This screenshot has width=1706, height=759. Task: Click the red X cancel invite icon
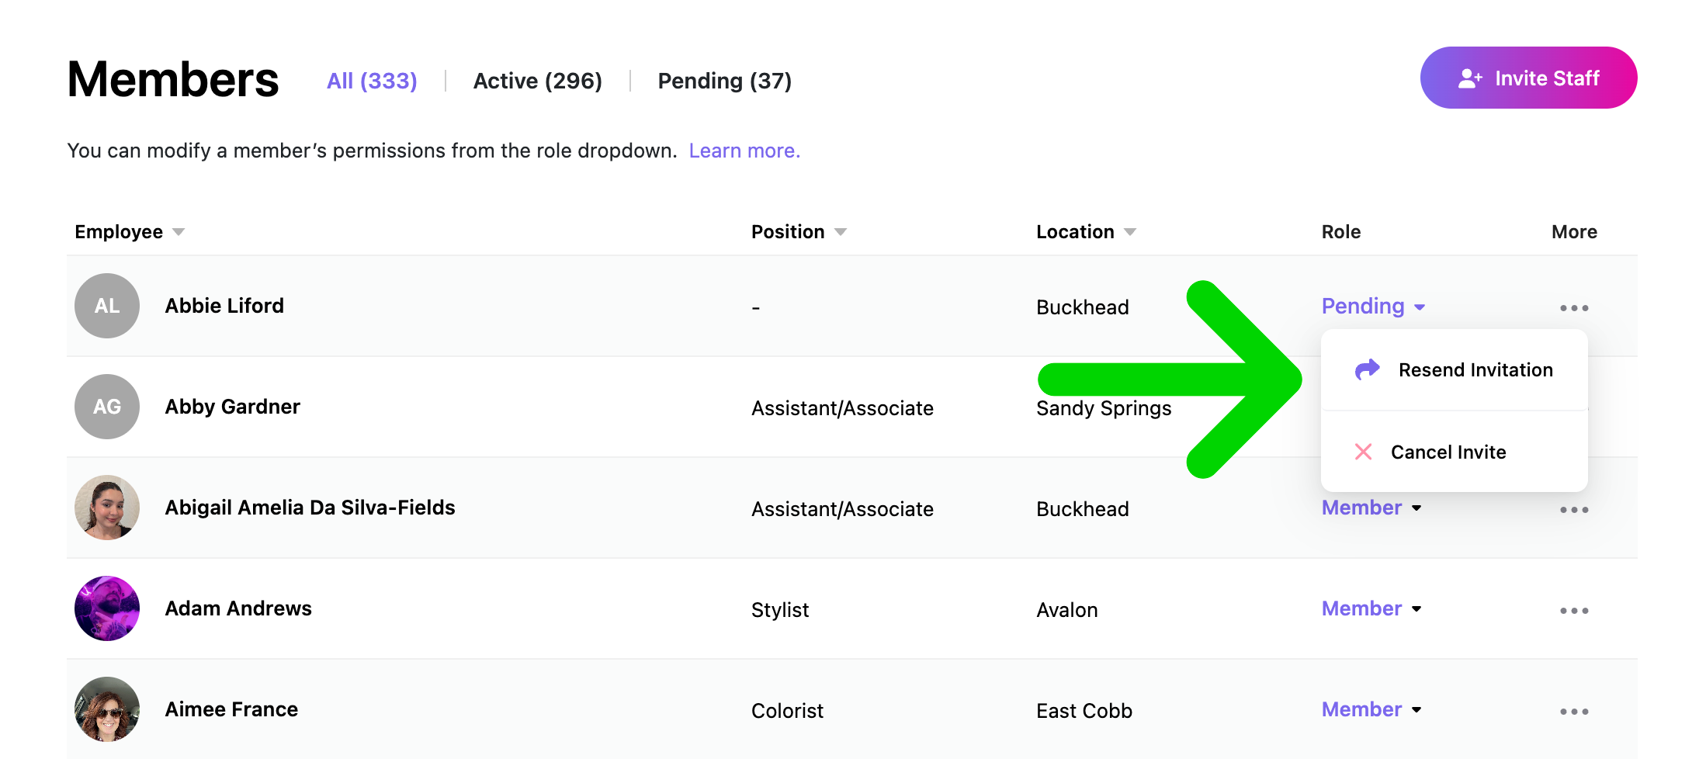click(1363, 452)
